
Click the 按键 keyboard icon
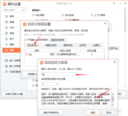pyautogui.click(x=6, y=22)
